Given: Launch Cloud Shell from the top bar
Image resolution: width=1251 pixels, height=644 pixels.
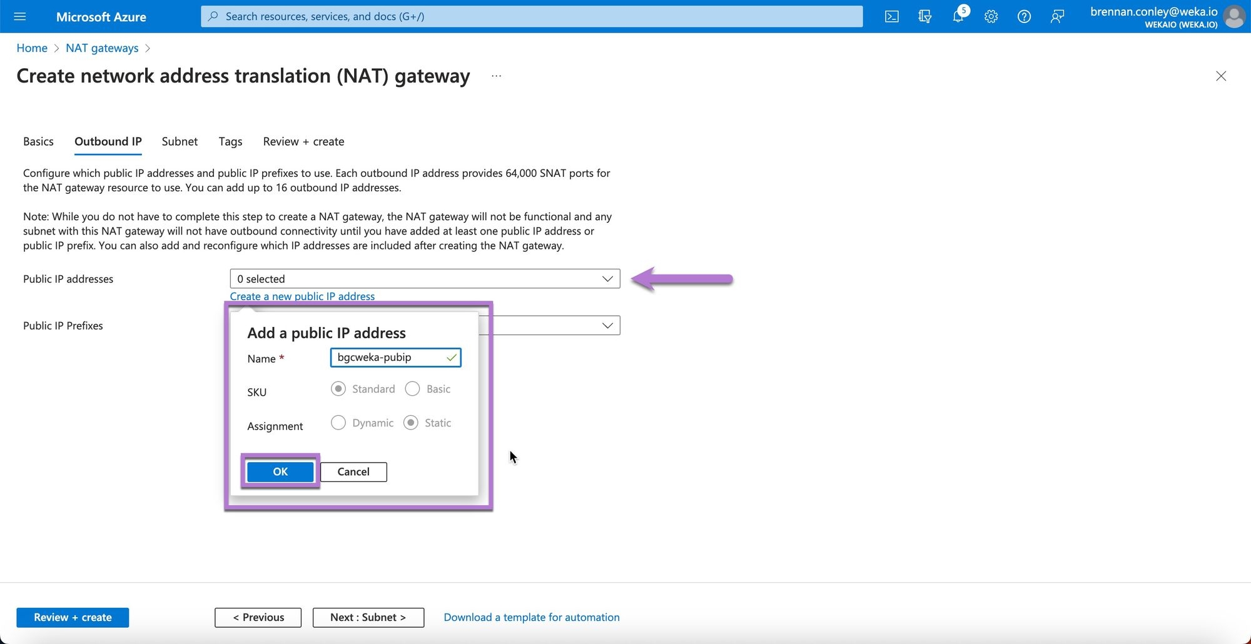Looking at the screenshot, I should coord(892,16).
